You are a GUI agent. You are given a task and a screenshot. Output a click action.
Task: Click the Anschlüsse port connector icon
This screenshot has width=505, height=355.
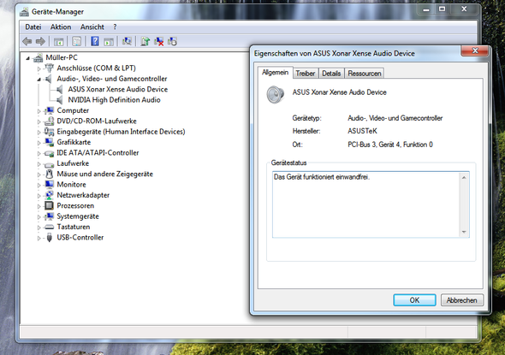49,68
